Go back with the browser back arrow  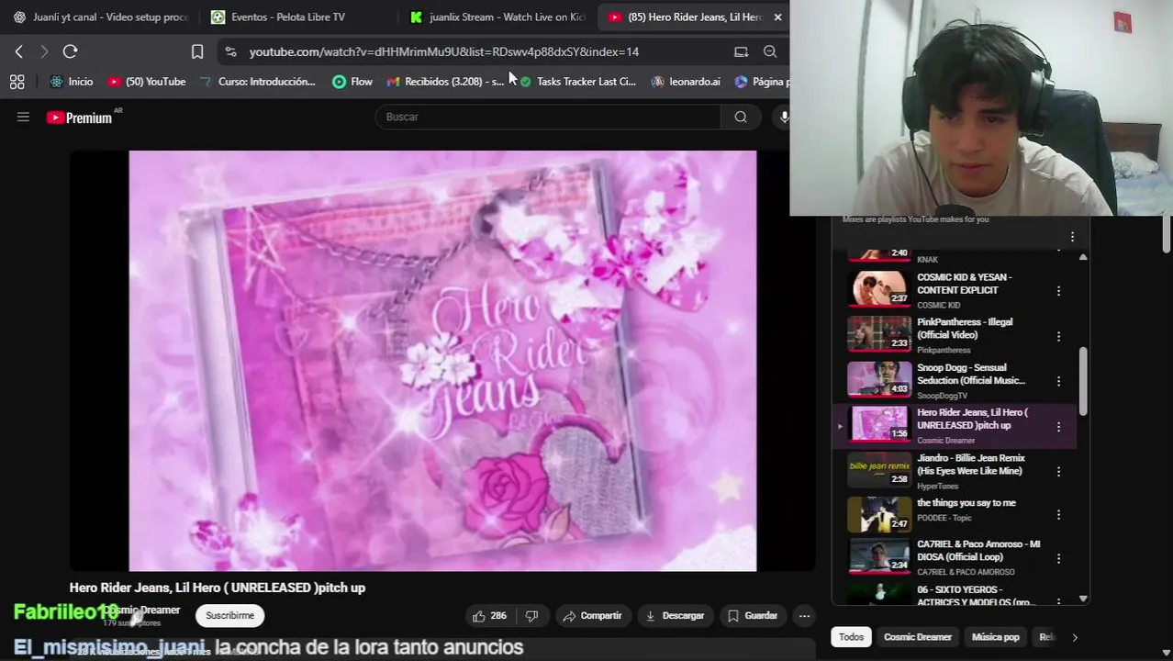click(x=18, y=51)
